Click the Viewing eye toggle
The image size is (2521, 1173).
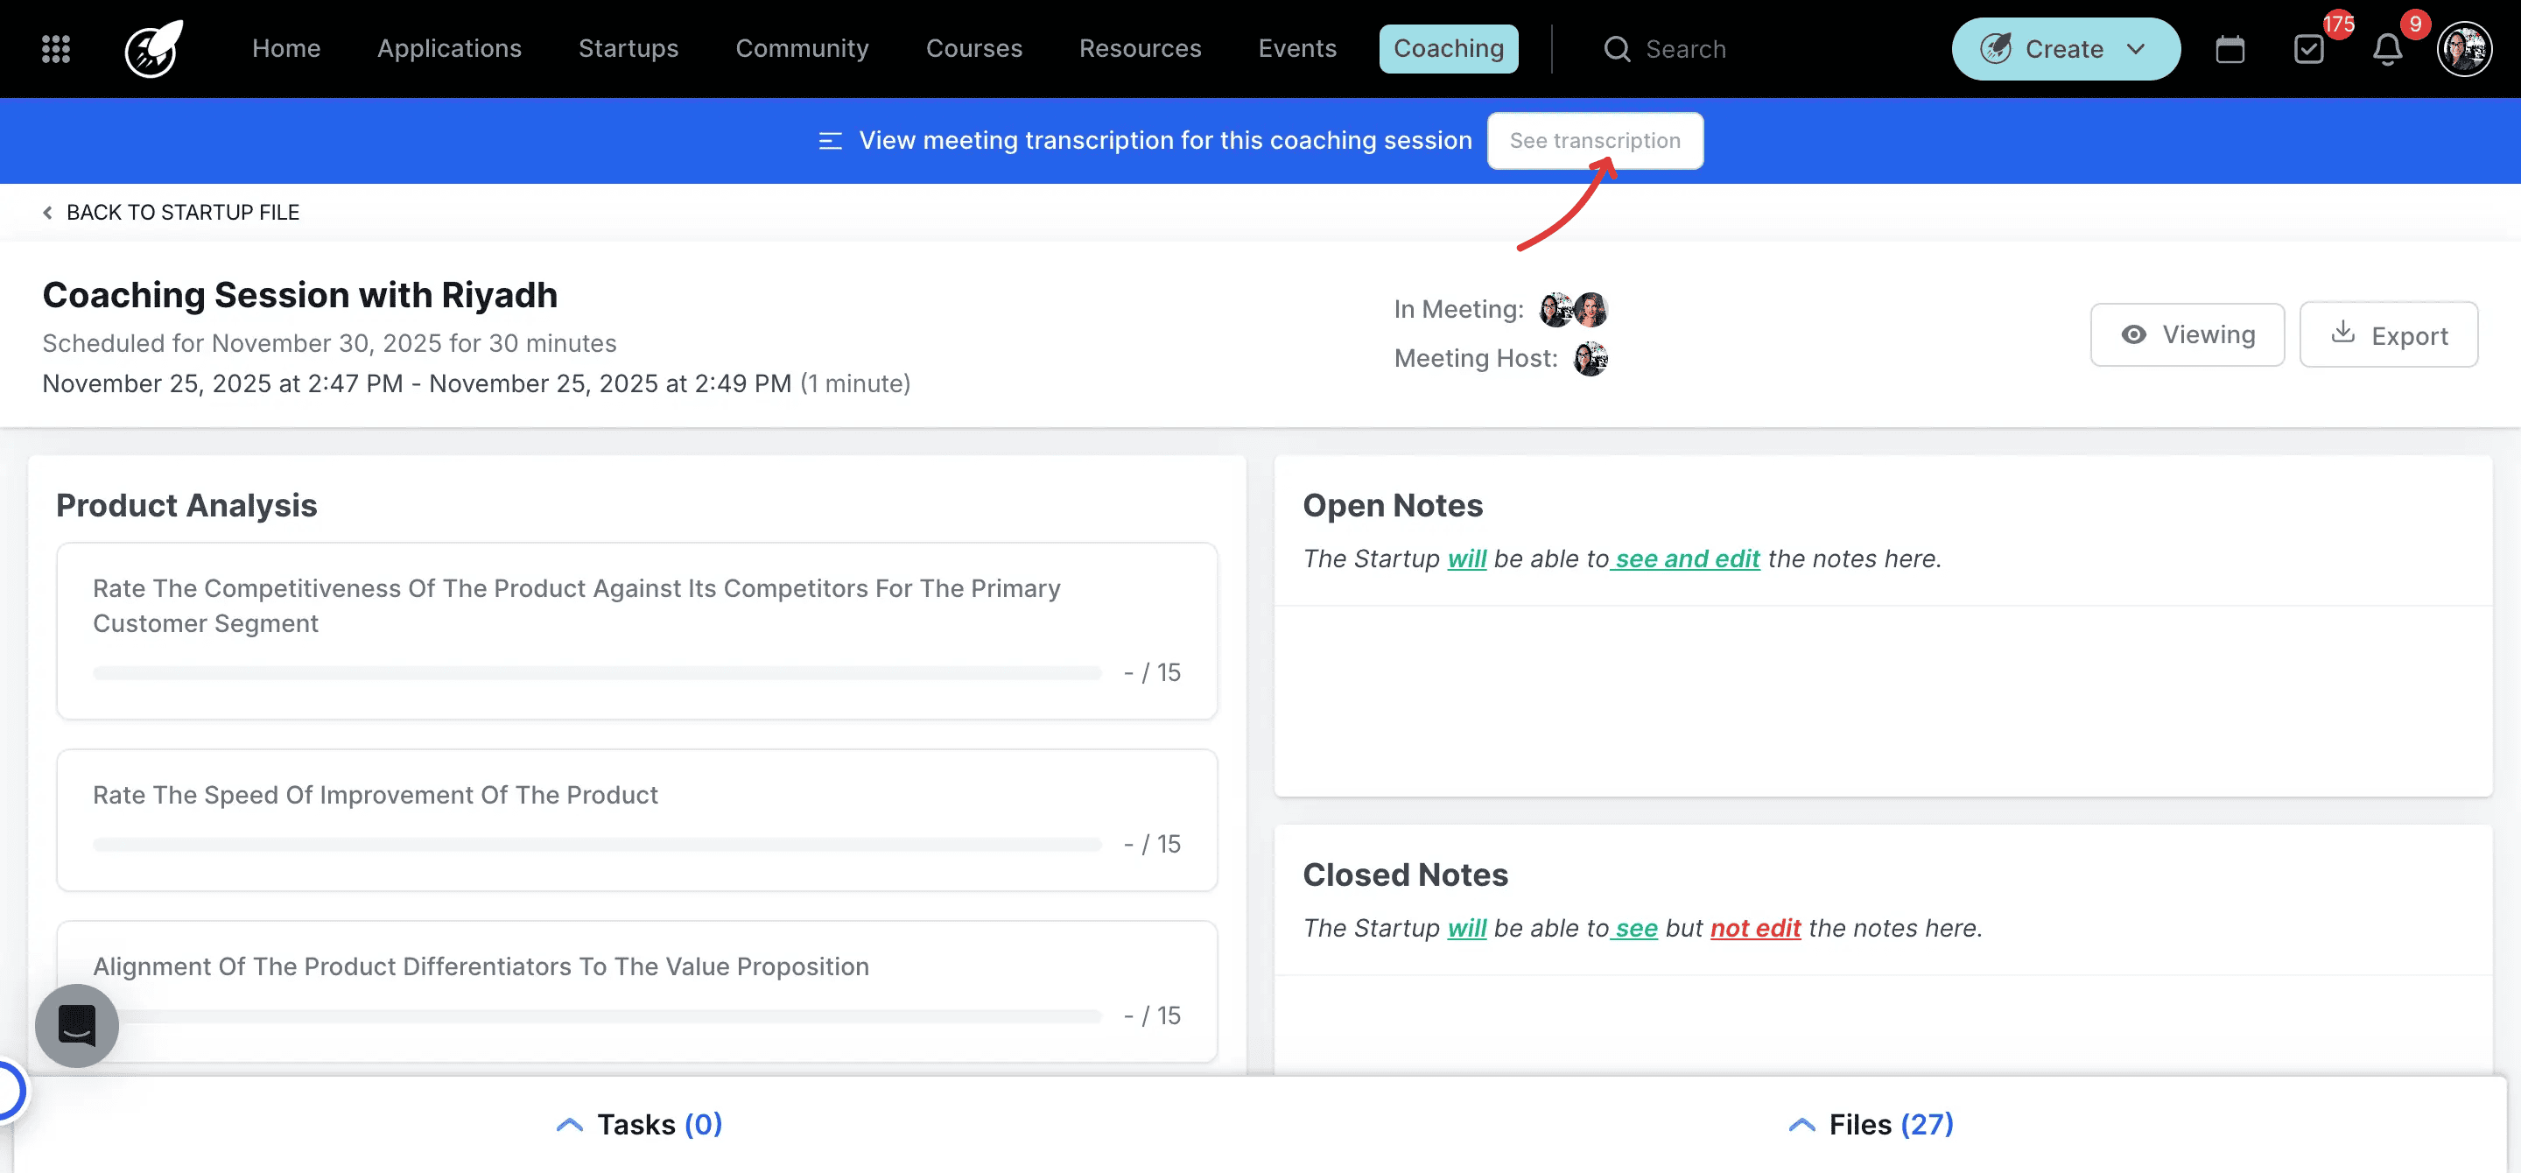tap(2188, 334)
